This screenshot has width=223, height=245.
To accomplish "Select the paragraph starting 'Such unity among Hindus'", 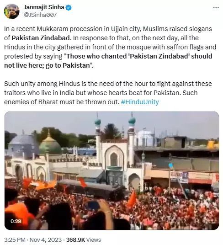I will (x=108, y=93).
